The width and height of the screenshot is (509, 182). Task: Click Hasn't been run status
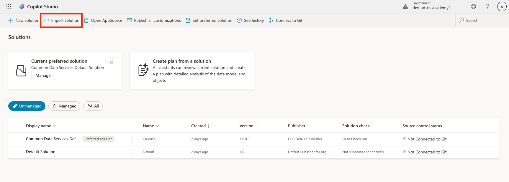click(x=355, y=139)
